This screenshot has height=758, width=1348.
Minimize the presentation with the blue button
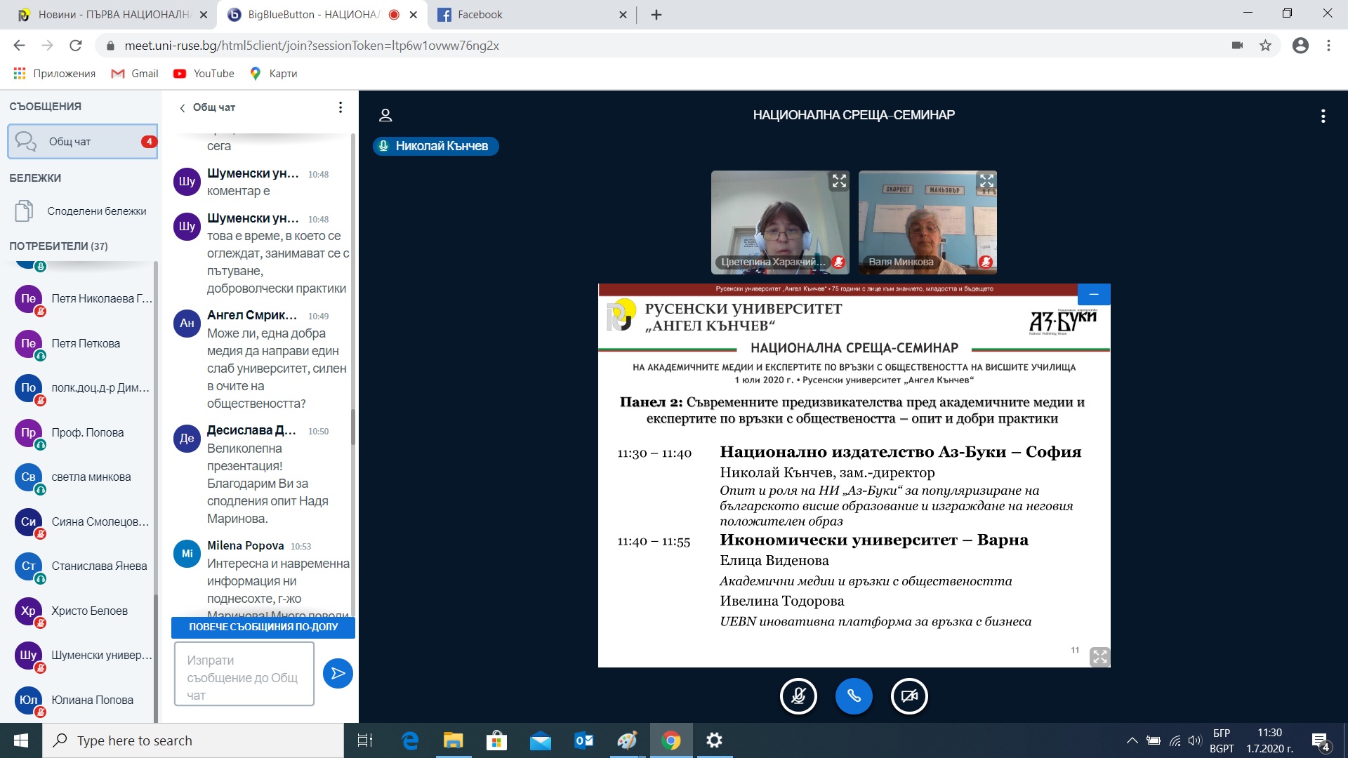1094,294
